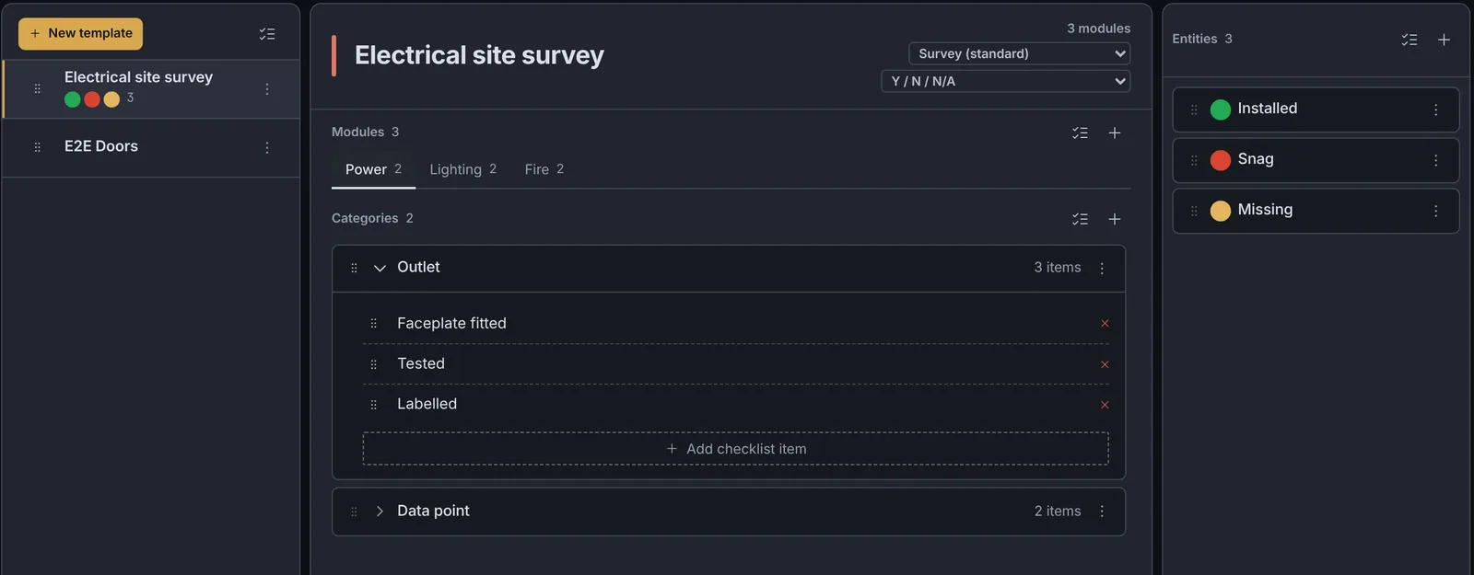
Task: Click the Categories 2 header label
Action: coord(372,218)
